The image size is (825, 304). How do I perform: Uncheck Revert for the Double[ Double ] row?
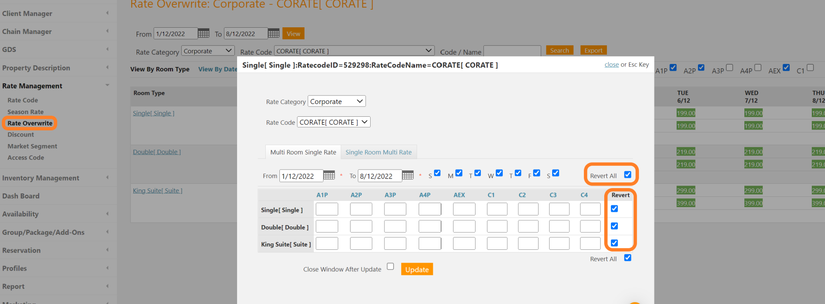(x=614, y=226)
